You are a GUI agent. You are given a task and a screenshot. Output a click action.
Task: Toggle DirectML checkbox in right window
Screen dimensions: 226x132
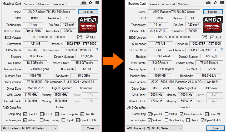[x=207, y=114]
